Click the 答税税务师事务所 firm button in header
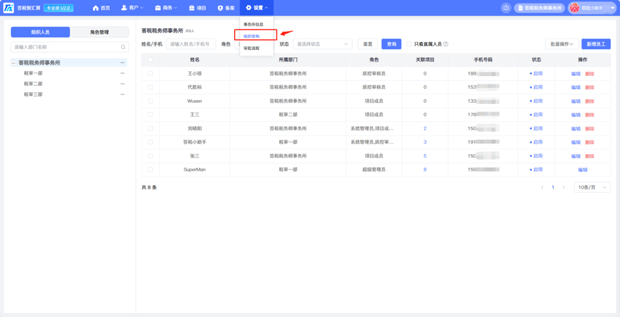The image size is (620, 317). (x=539, y=8)
